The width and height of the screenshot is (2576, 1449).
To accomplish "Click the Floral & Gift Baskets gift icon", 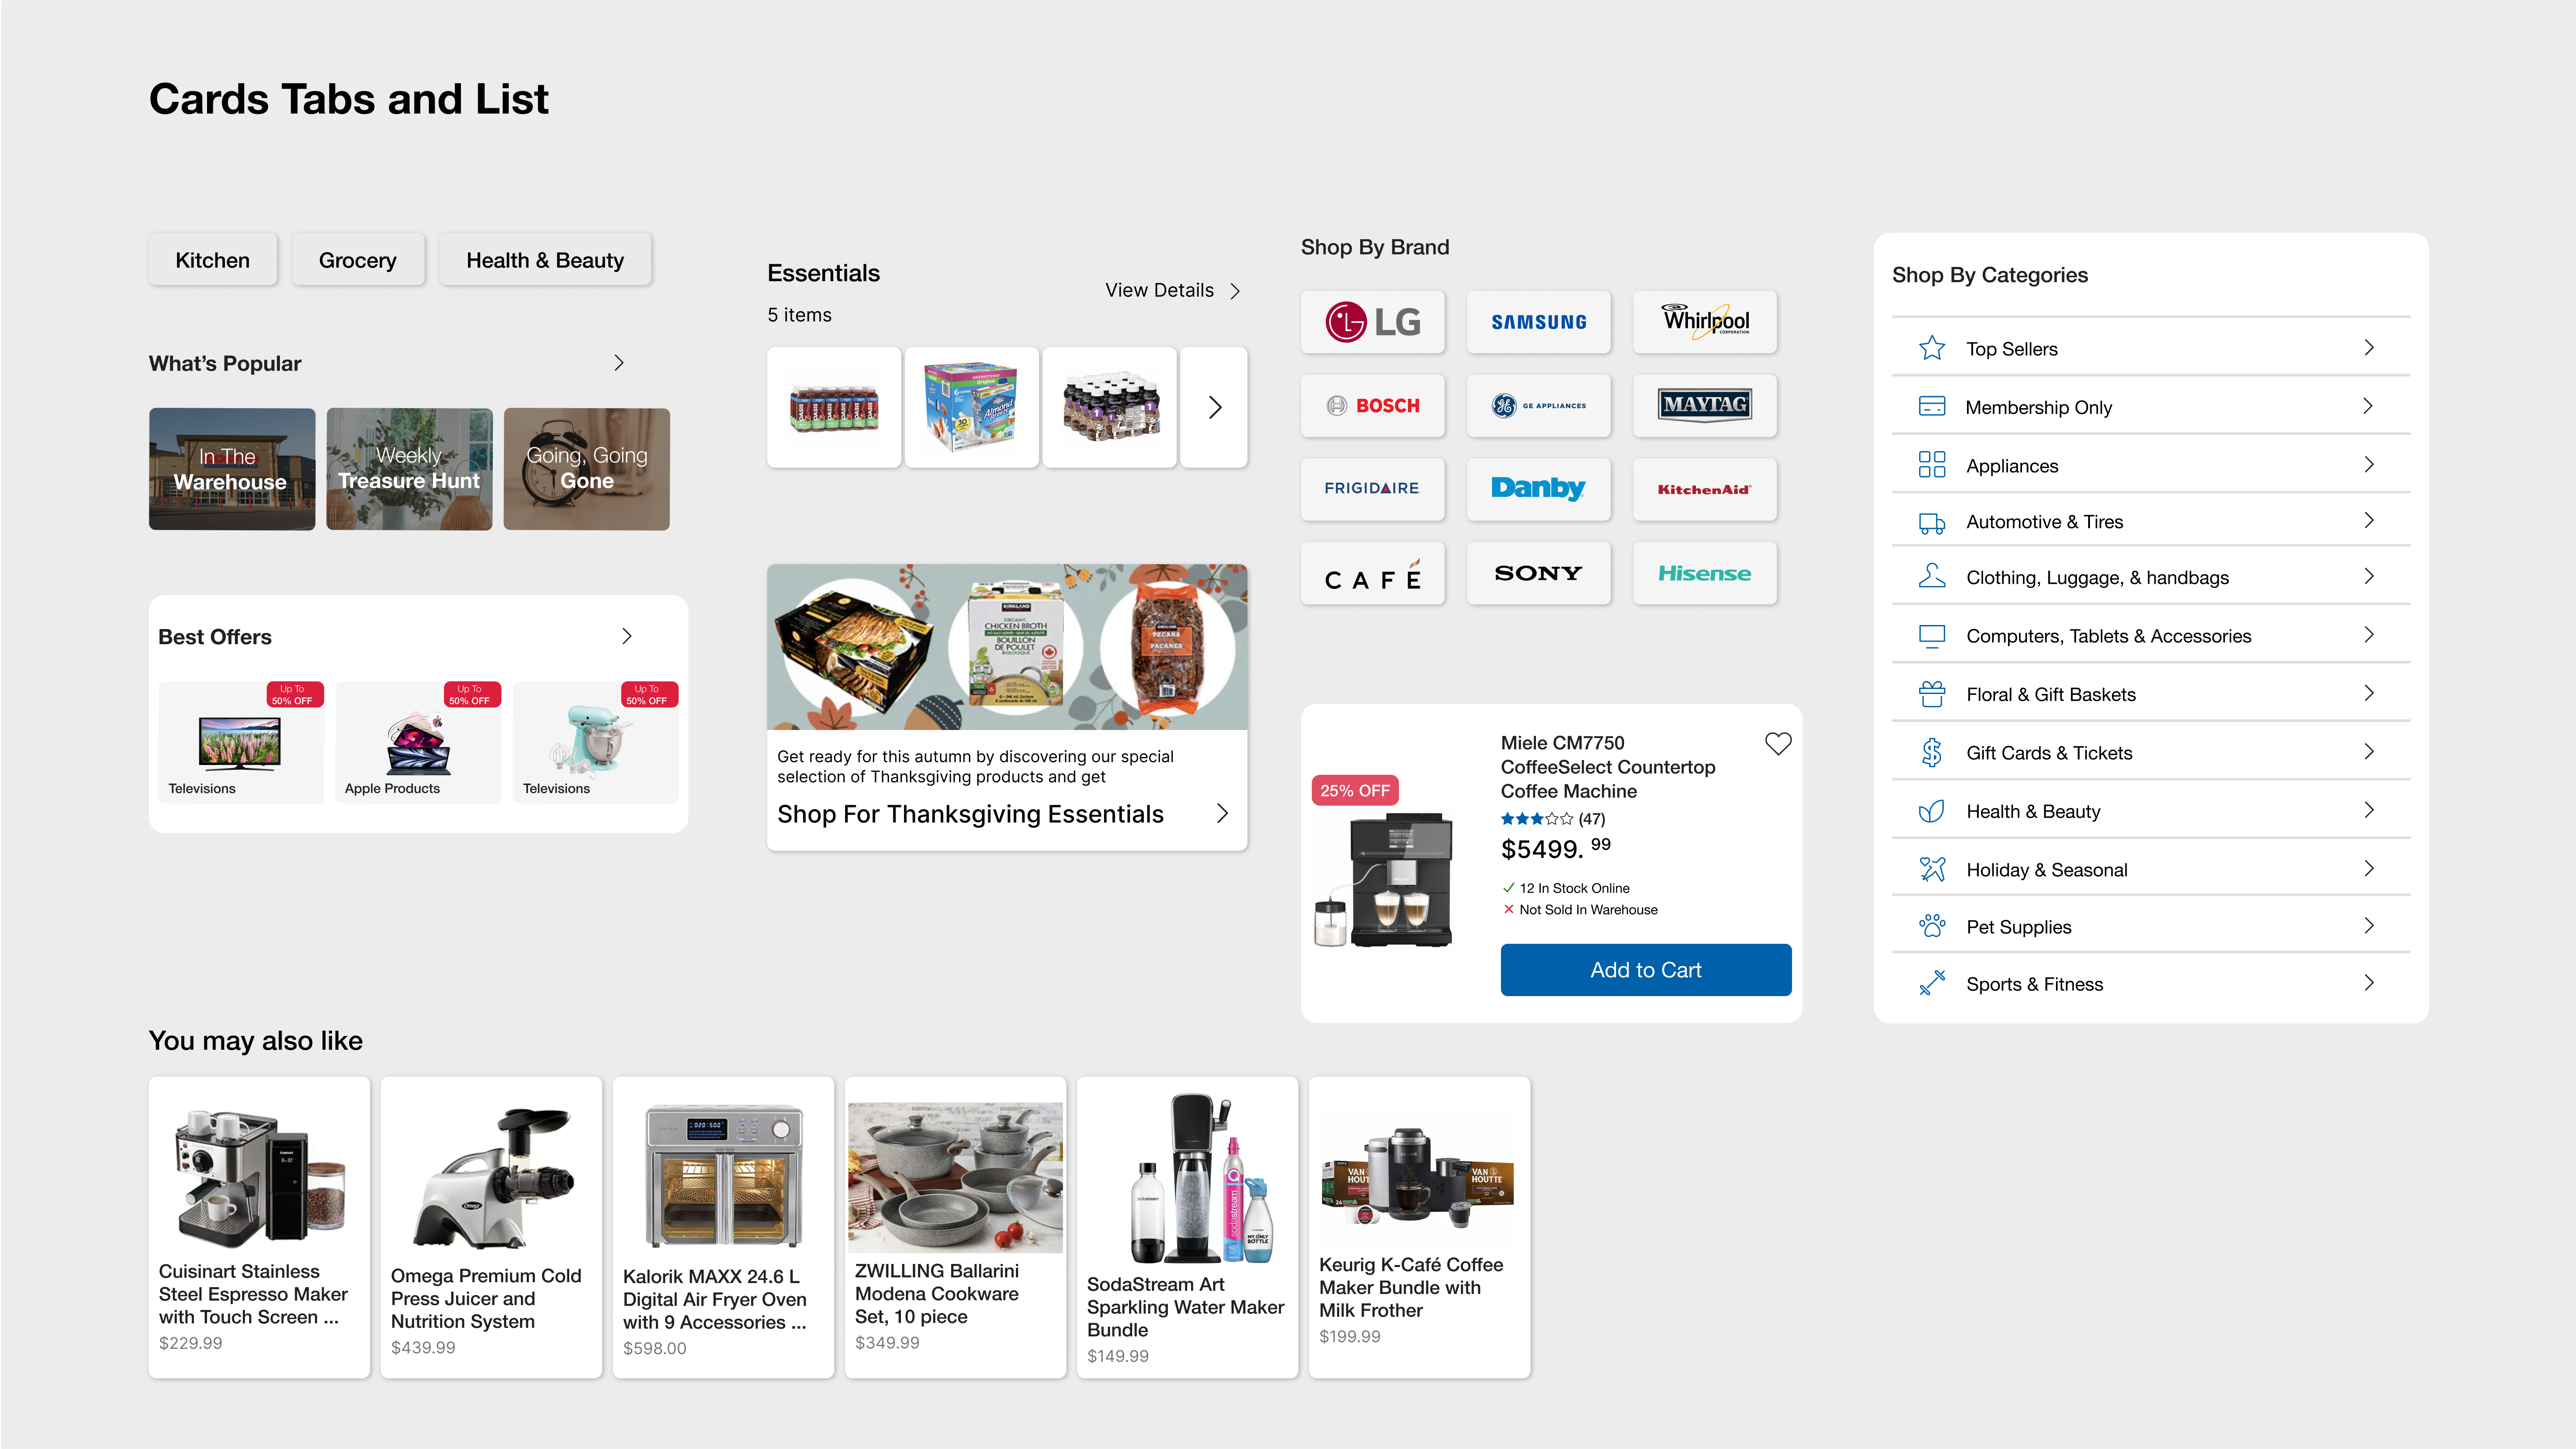I will [x=1932, y=694].
